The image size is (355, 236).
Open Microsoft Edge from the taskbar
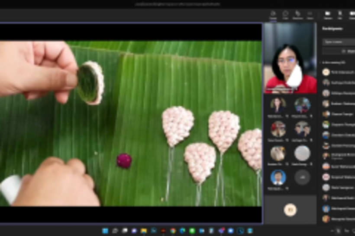(x=183, y=231)
